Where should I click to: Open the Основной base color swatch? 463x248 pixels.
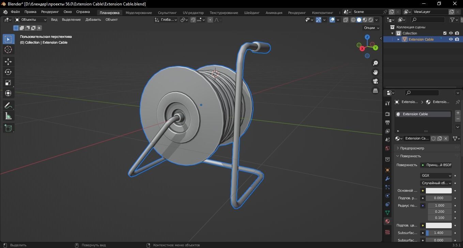coord(439,191)
